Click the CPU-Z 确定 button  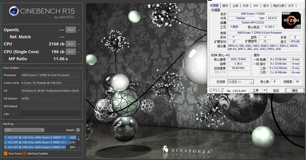[x=295, y=91]
